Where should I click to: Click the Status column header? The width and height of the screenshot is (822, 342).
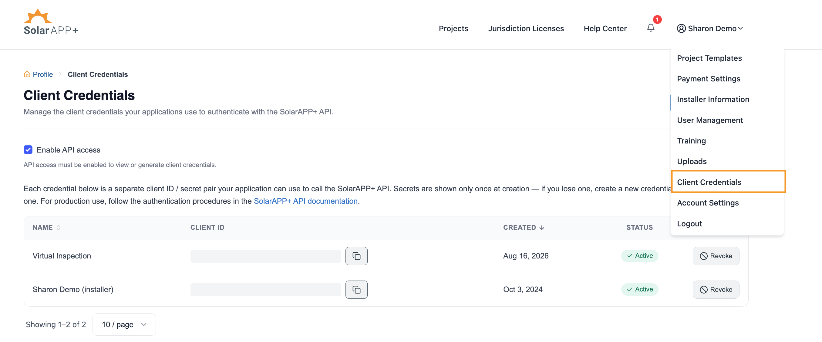639,227
